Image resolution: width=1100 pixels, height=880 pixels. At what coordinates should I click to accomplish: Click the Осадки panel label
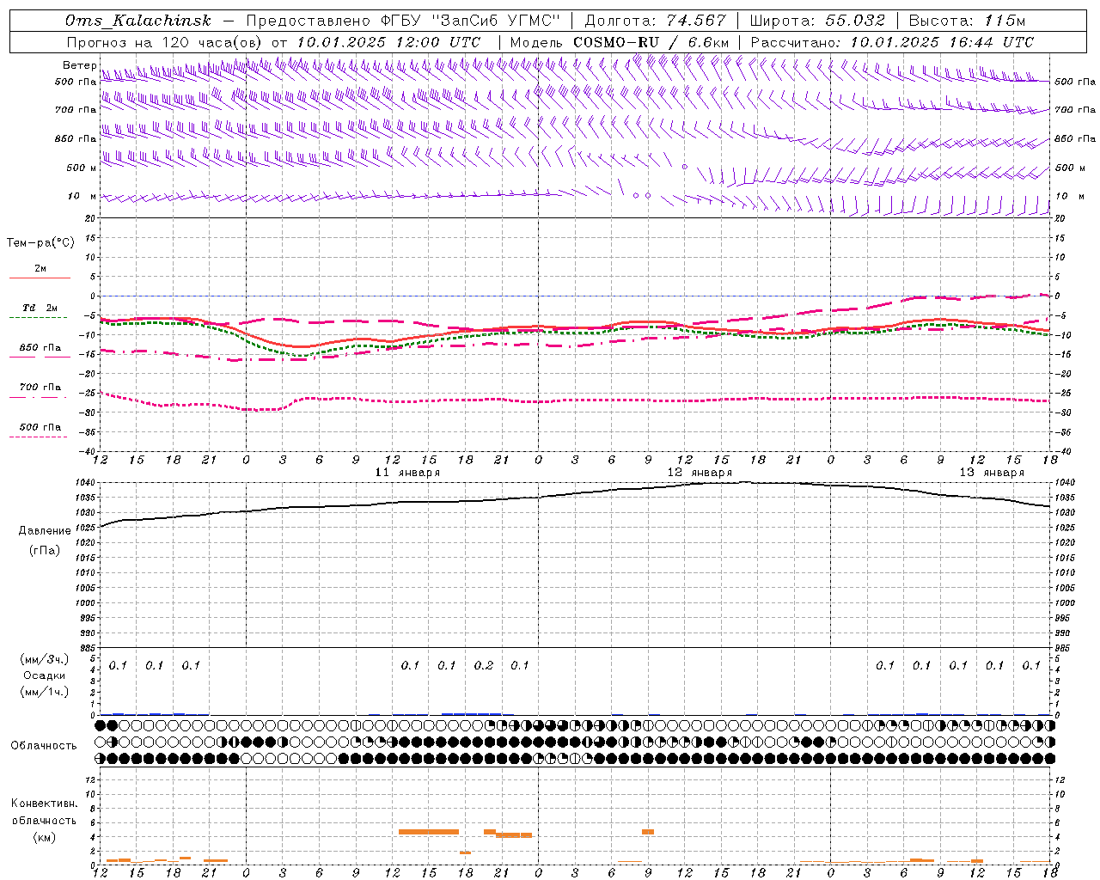point(44,675)
